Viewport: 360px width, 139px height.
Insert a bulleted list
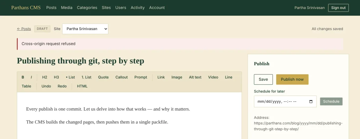[70, 77]
